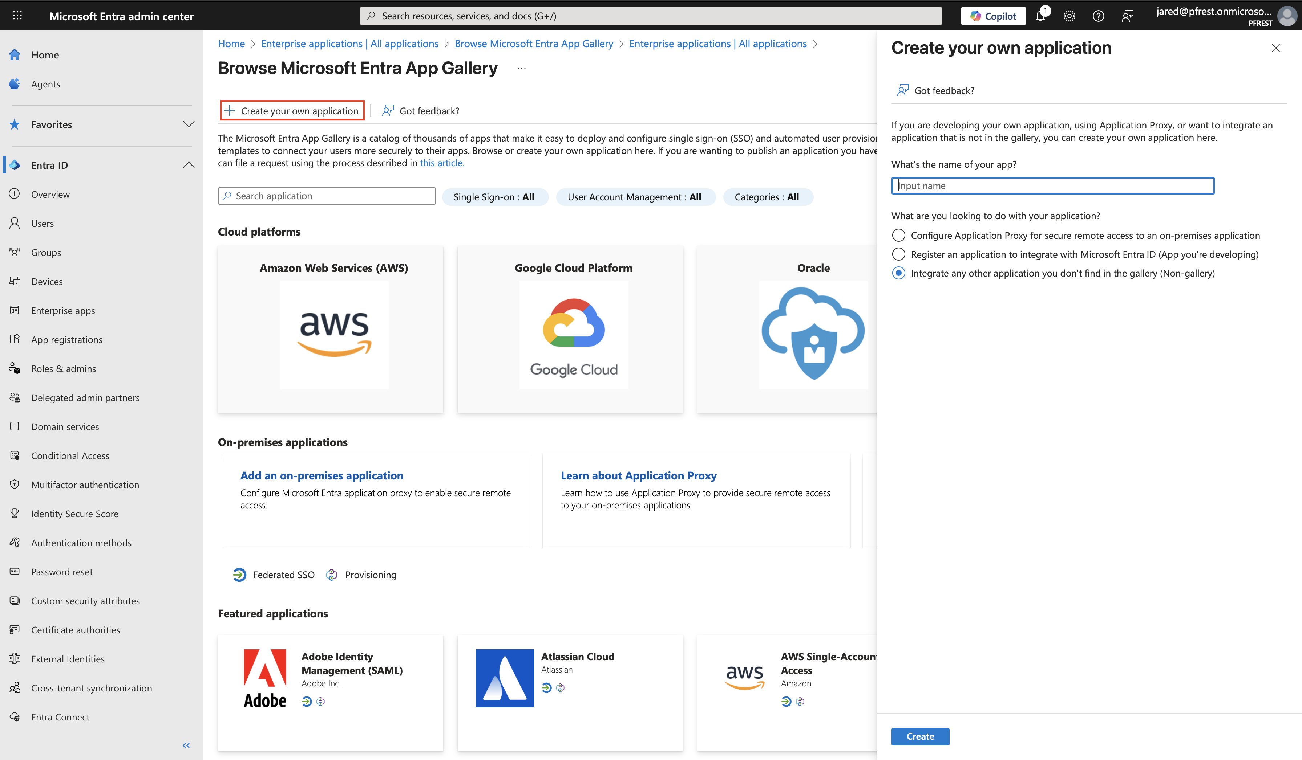Screen dimensions: 1302x760
Task: Collapse the sidebar with double-chevron icon
Action: pyautogui.click(x=186, y=745)
